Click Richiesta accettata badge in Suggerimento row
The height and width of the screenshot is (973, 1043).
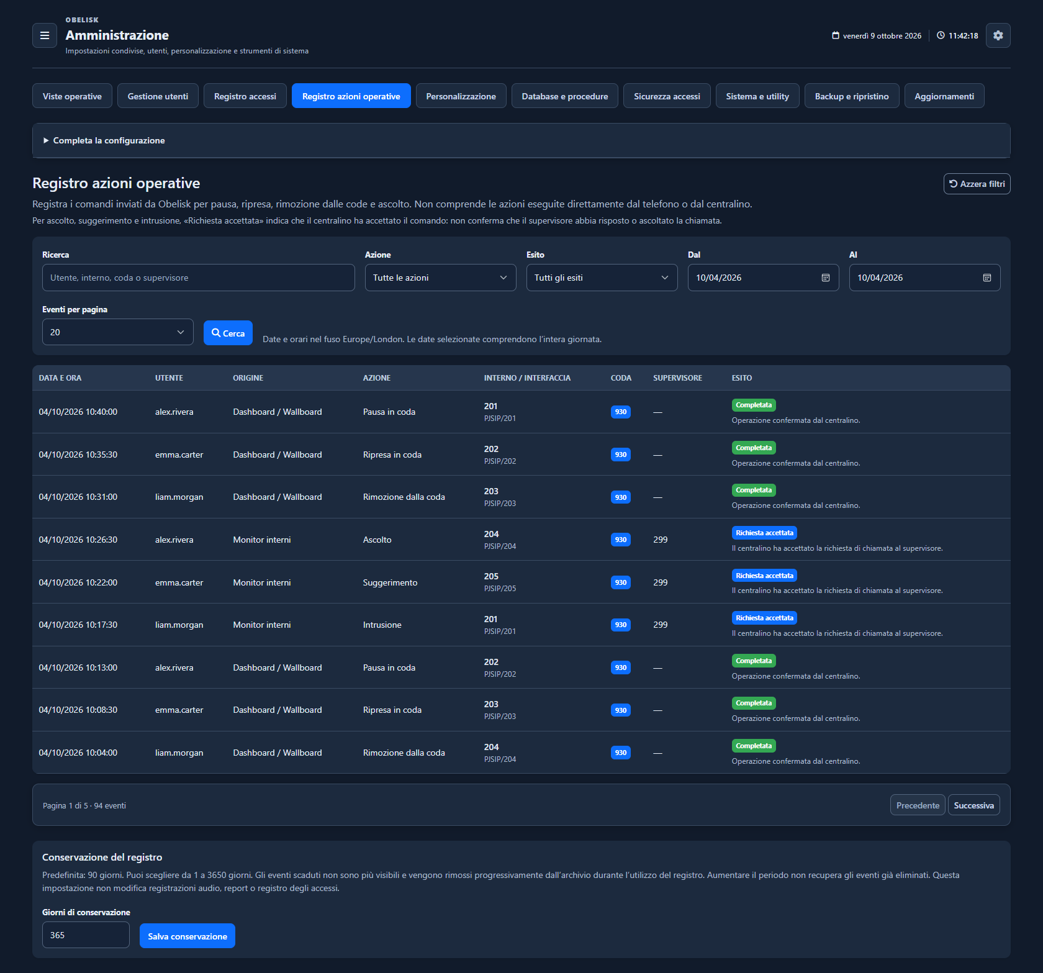coord(764,576)
